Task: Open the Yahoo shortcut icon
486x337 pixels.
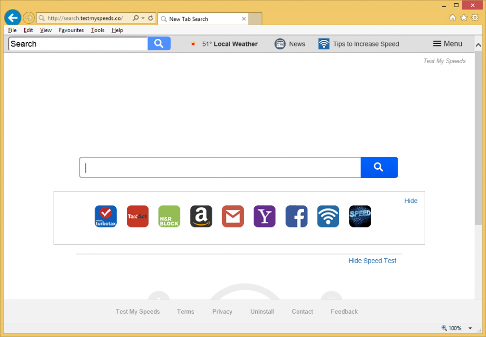Action: point(264,216)
